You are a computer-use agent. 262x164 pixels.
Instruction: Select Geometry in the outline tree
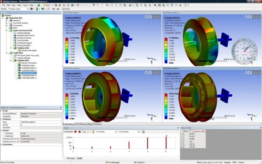click(17, 20)
